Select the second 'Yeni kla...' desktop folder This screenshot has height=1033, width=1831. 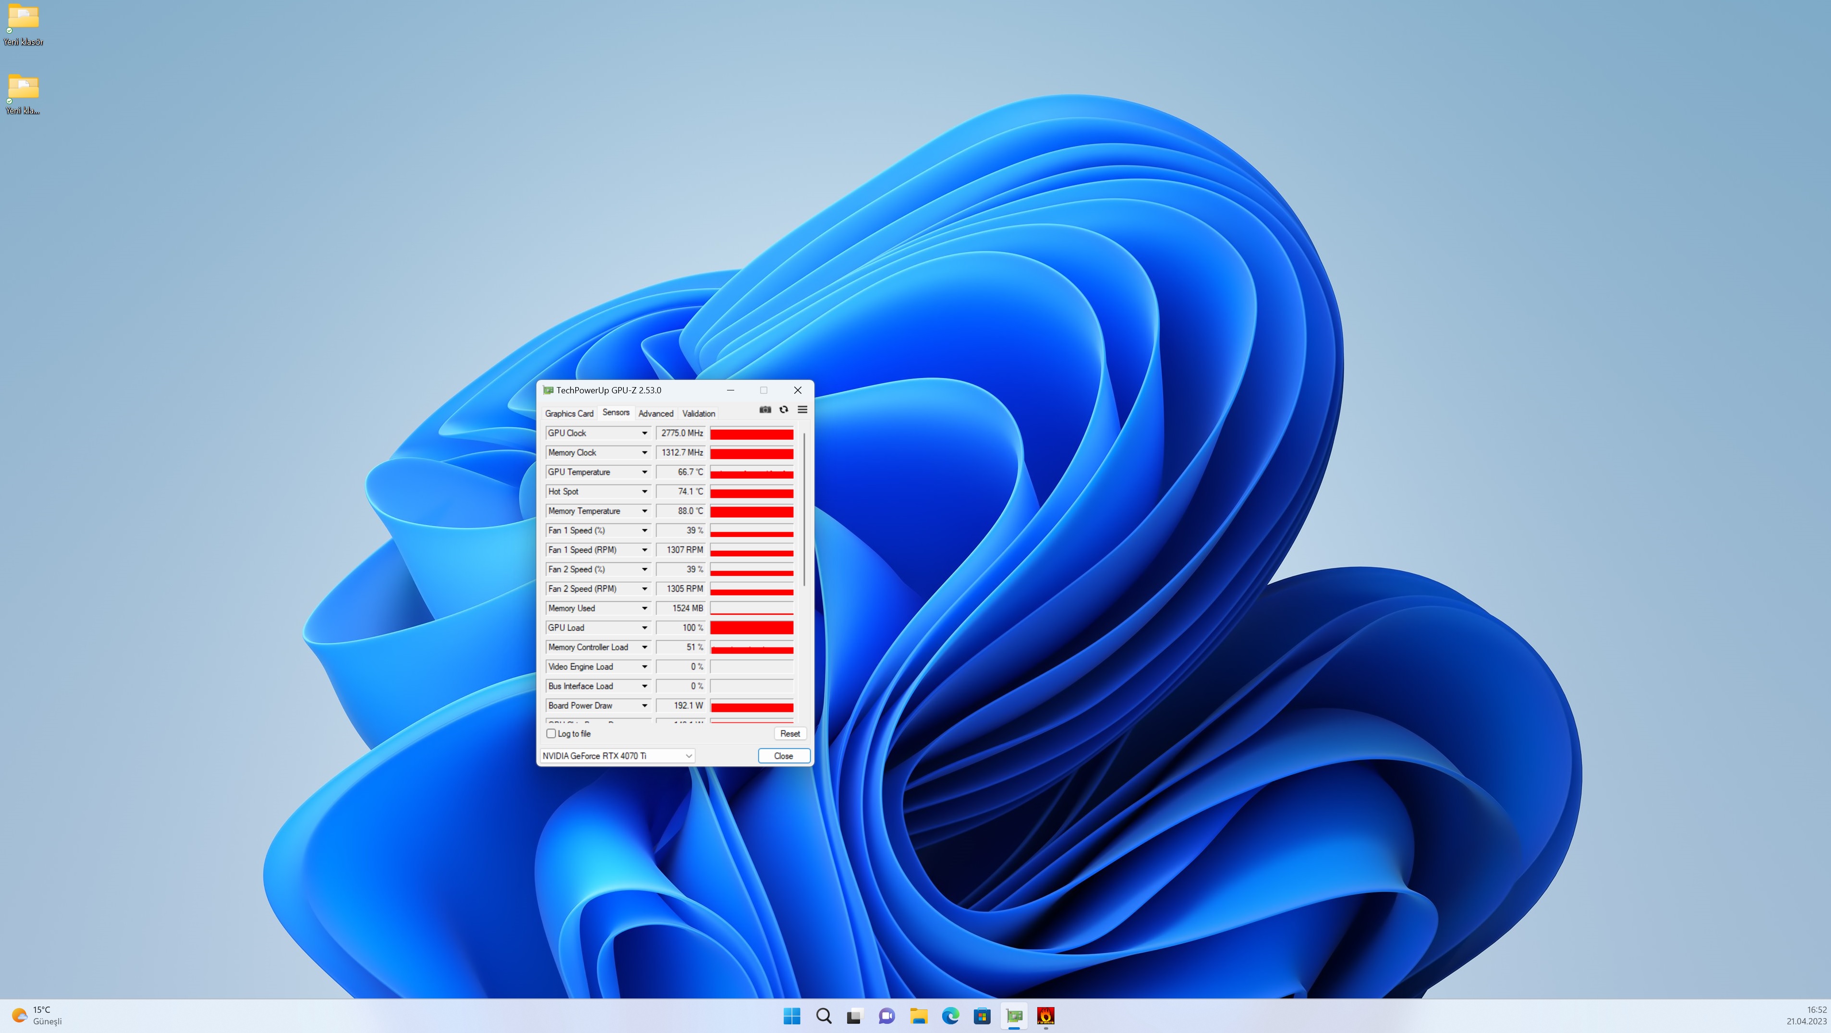(x=23, y=95)
